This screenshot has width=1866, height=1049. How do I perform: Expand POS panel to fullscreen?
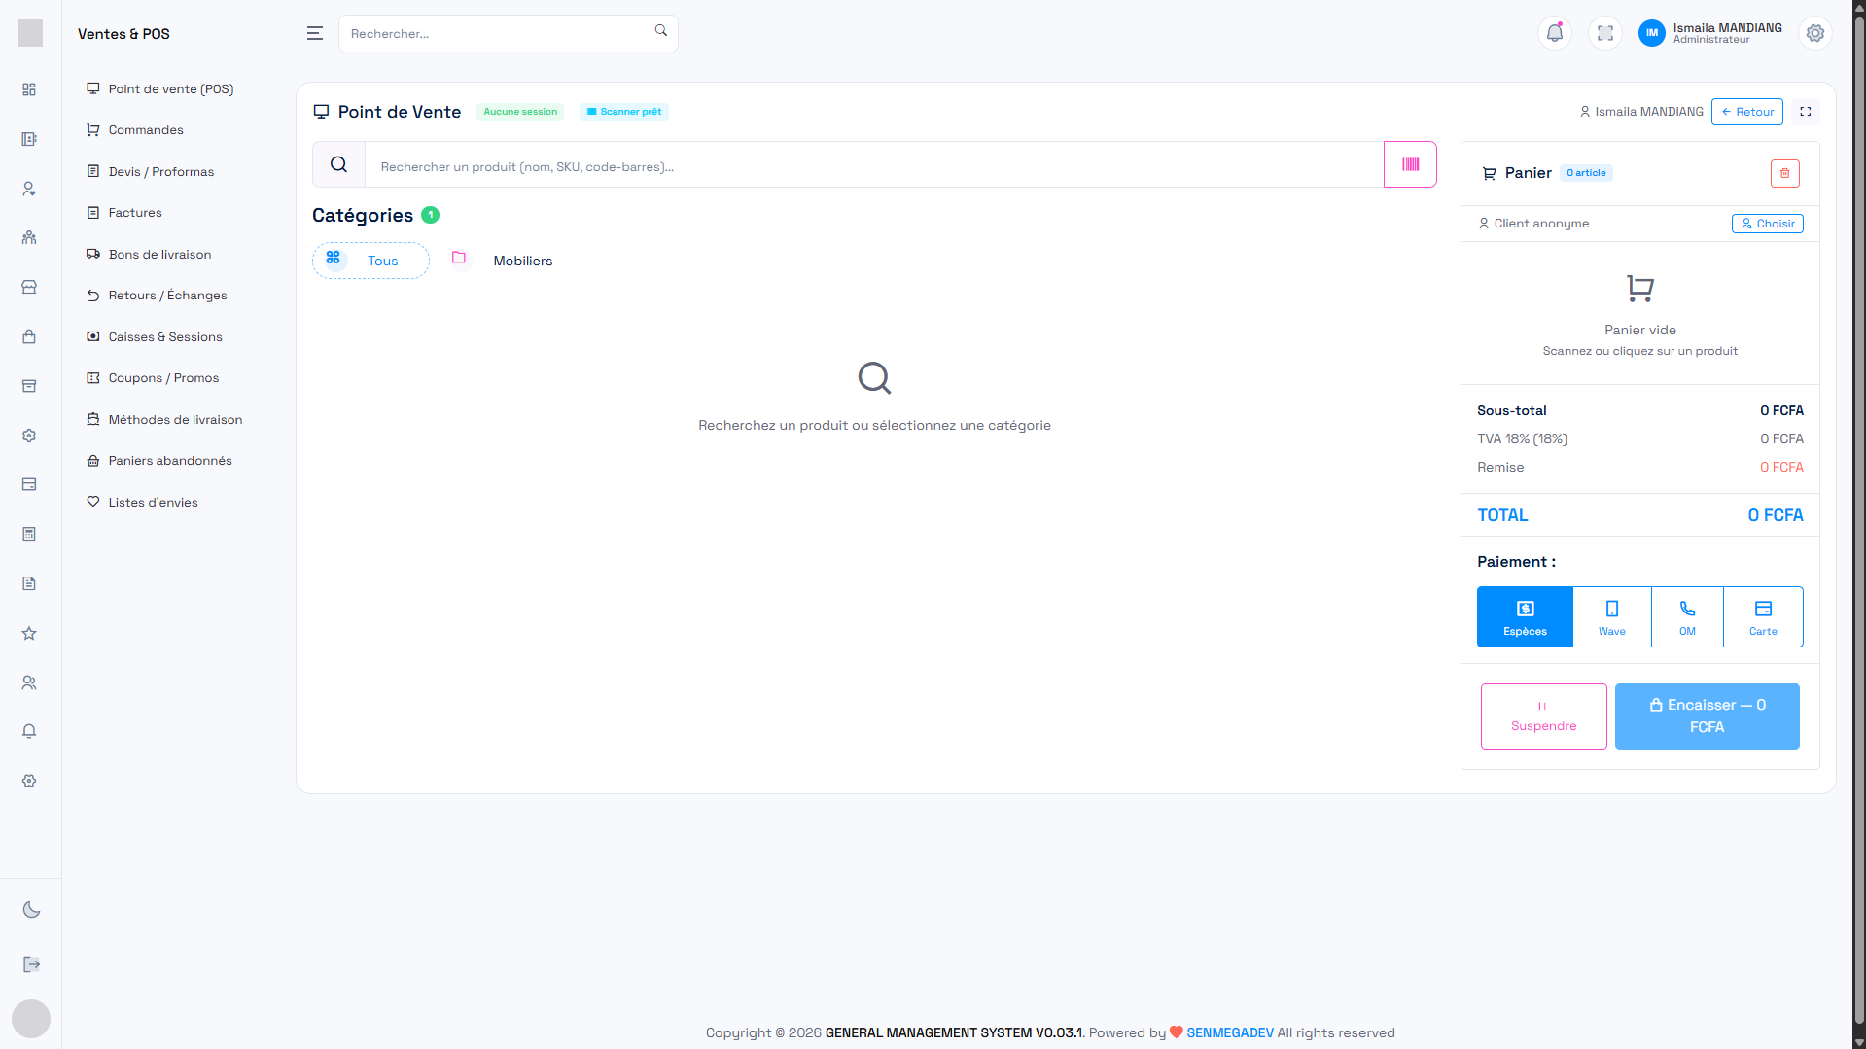coord(1805,112)
